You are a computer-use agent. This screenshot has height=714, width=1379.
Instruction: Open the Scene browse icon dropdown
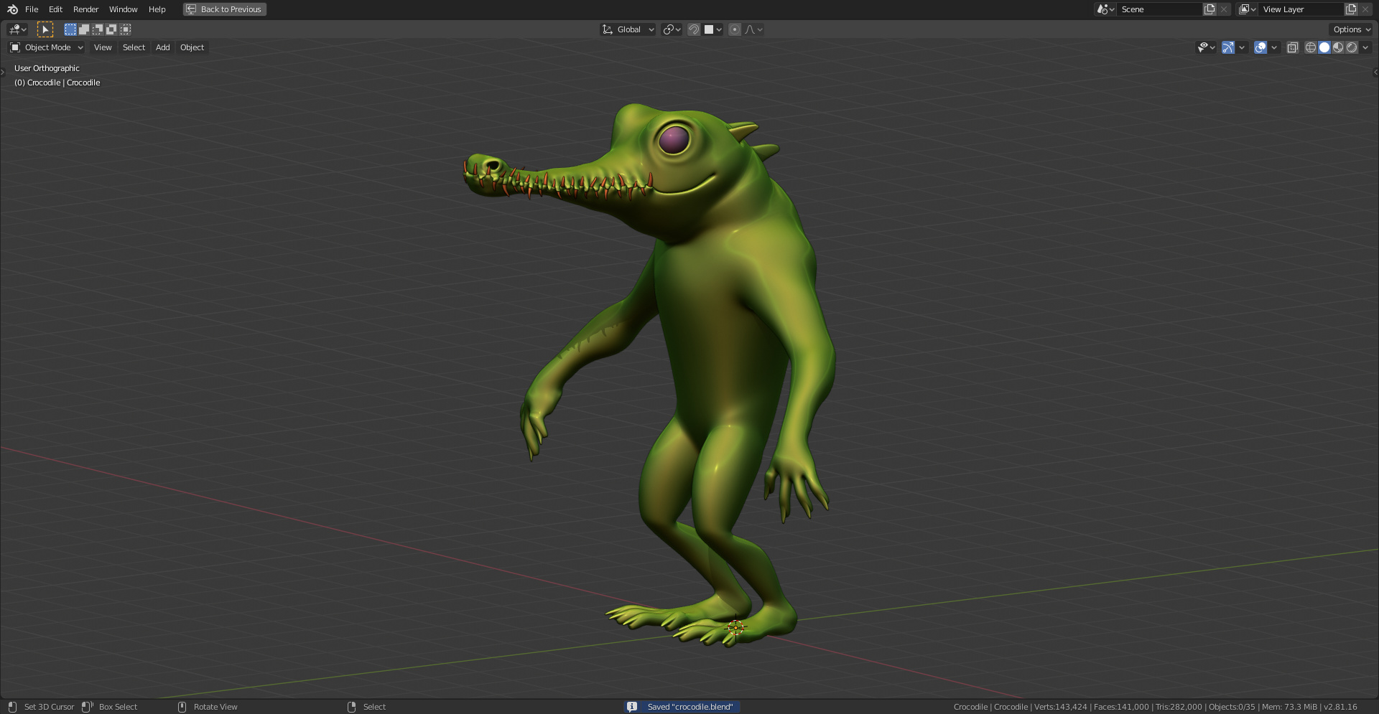[x=1105, y=9]
